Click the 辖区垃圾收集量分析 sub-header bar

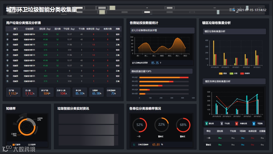point(234,31)
